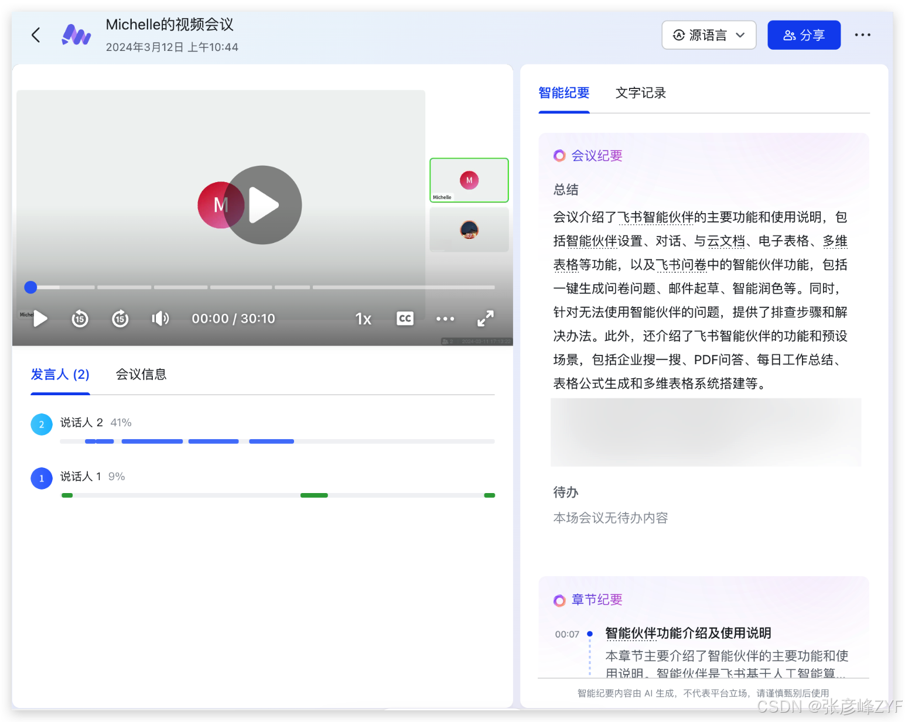Click the 00:00 / 30:10 time display
Viewport: 905px width, 722px height.
pyautogui.click(x=233, y=319)
